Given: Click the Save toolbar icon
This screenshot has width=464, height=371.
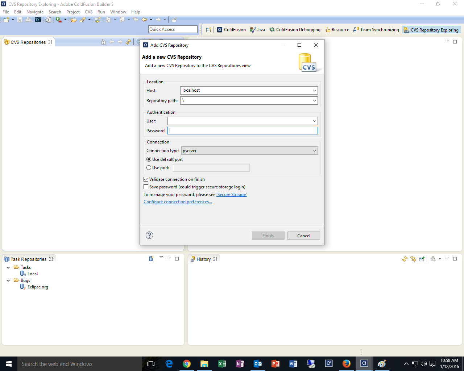Looking at the screenshot, I should tap(20, 20).
